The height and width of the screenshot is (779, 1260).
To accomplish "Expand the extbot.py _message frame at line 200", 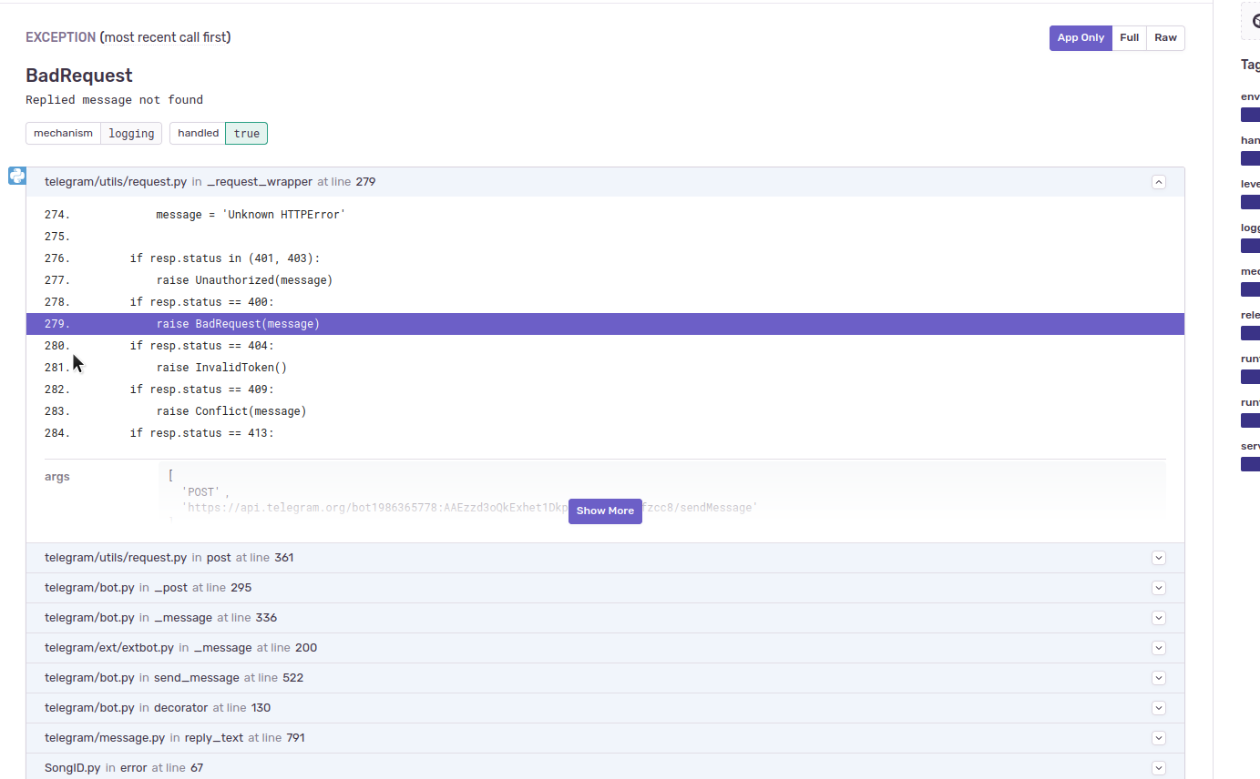I will 1159,648.
